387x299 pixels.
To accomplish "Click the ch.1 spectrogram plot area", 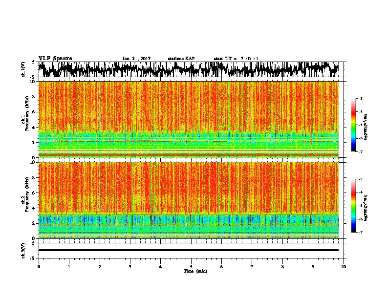I will 189,119.
